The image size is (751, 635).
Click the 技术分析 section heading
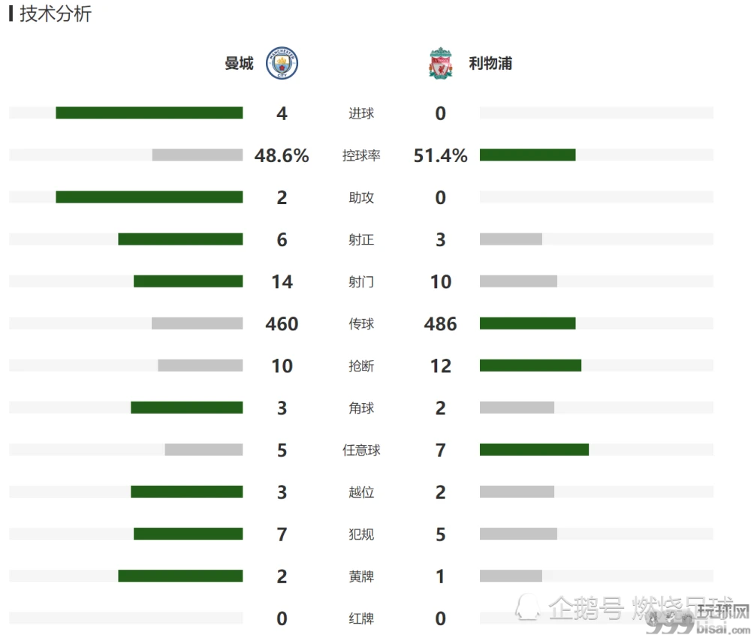tap(56, 14)
